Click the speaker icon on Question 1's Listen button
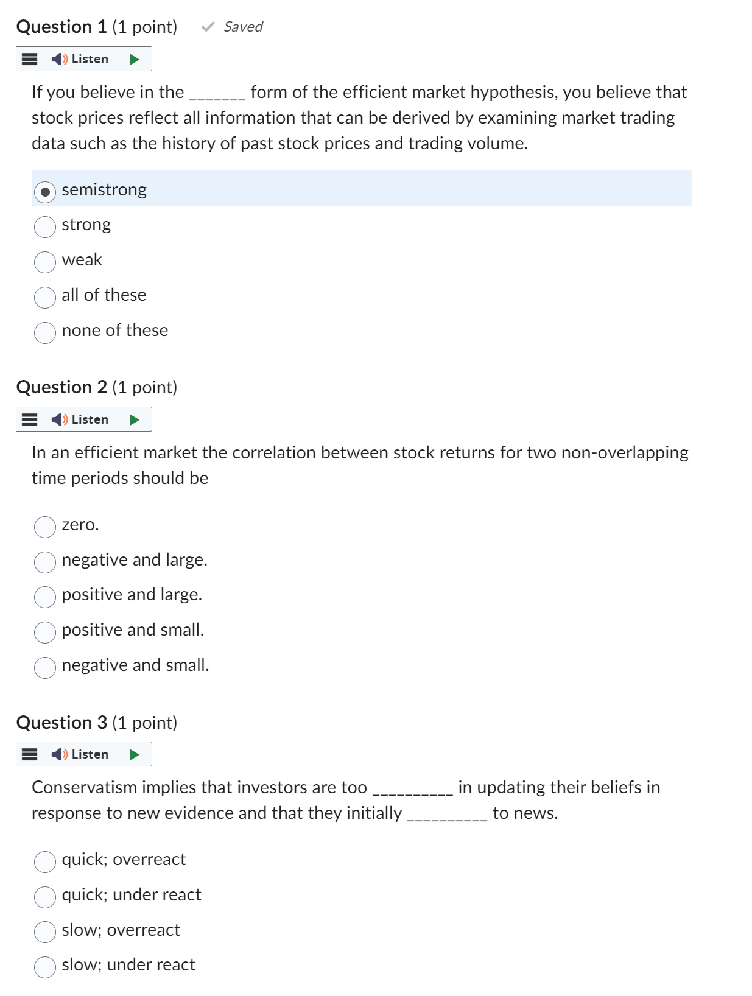This screenshot has height=996, width=752. [58, 58]
